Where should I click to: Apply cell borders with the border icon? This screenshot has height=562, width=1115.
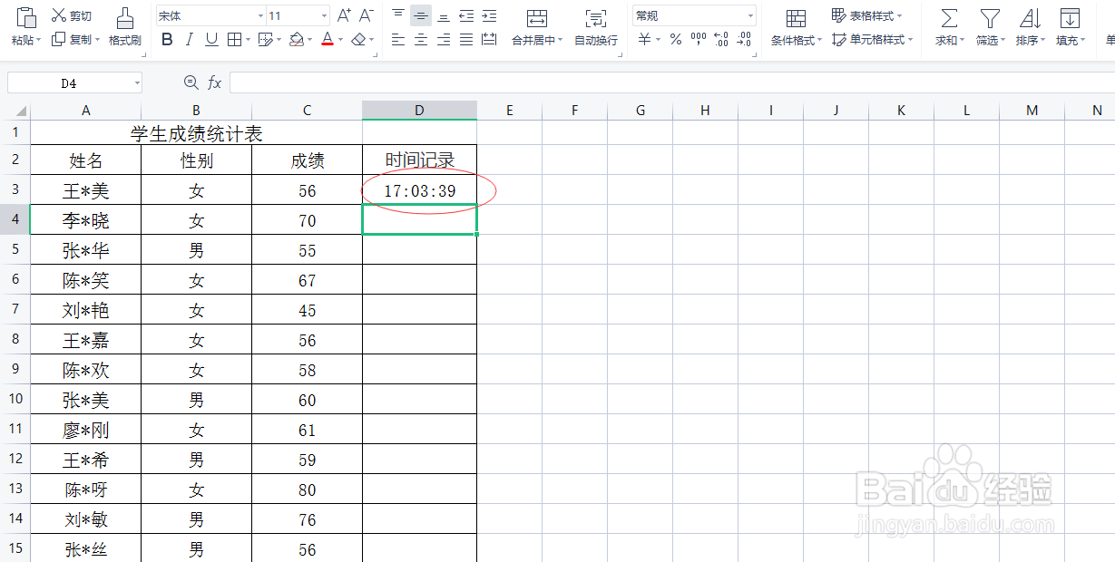tap(234, 39)
